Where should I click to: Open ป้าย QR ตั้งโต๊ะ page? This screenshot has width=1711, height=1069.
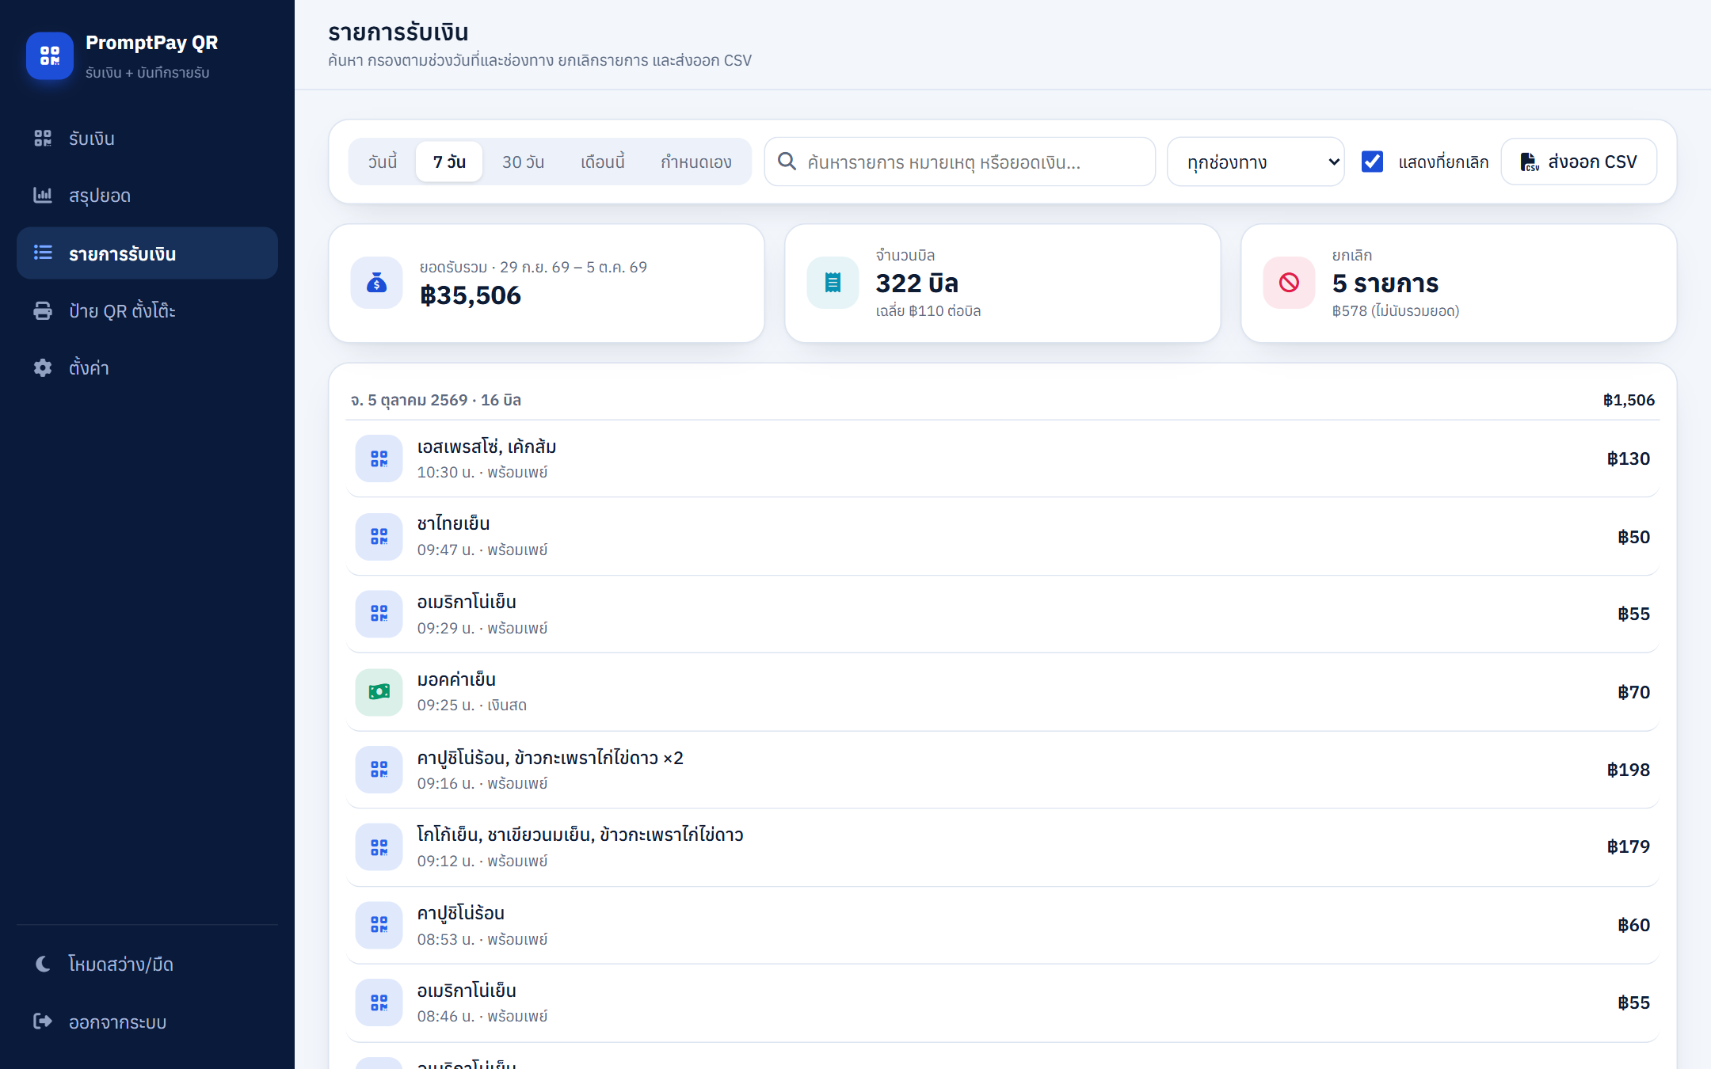coord(147,310)
